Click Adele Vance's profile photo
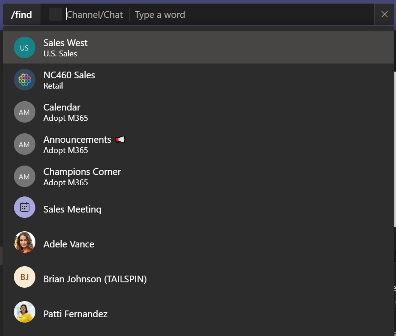The height and width of the screenshot is (336, 396). pyautogui.click(x=25, y=242)
